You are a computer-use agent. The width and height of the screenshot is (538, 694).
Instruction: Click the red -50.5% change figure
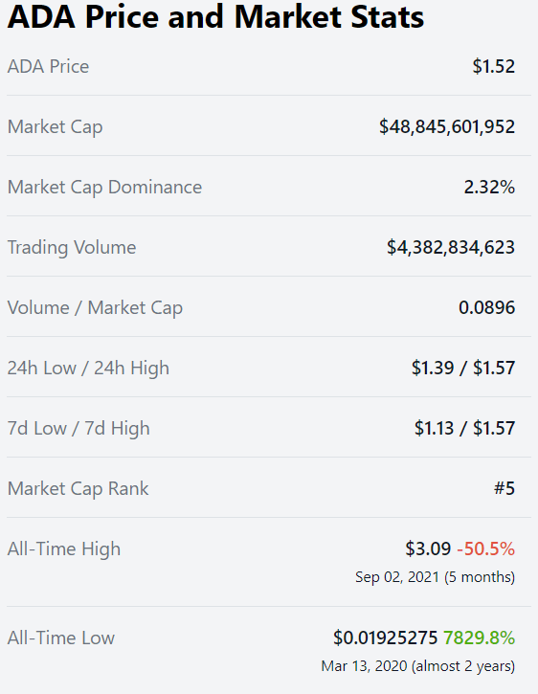(x=485, y=548)
